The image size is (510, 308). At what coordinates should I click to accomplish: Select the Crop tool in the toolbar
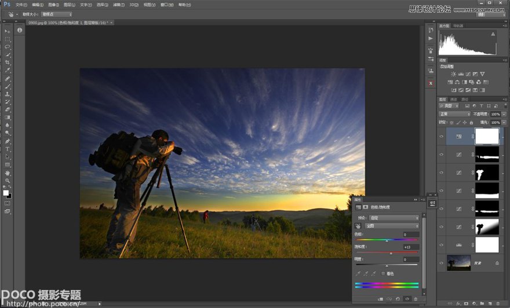(x=8, y=63)
